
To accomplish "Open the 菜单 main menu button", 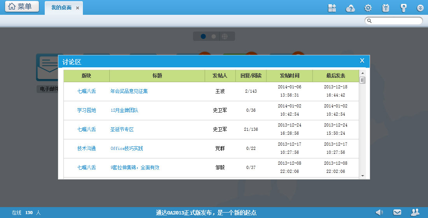I will coord(22,7).
